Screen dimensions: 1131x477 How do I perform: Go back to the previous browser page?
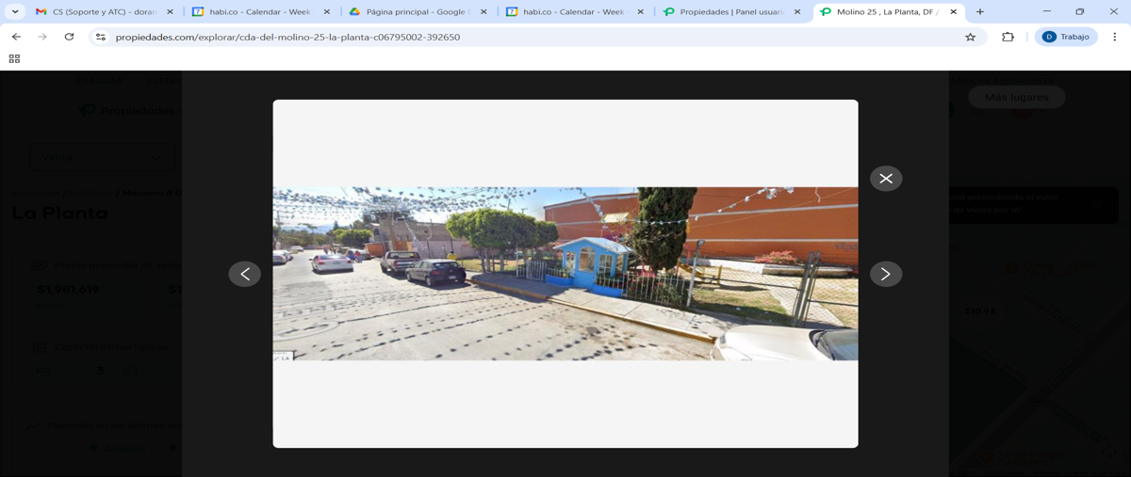tap(16, 37)
